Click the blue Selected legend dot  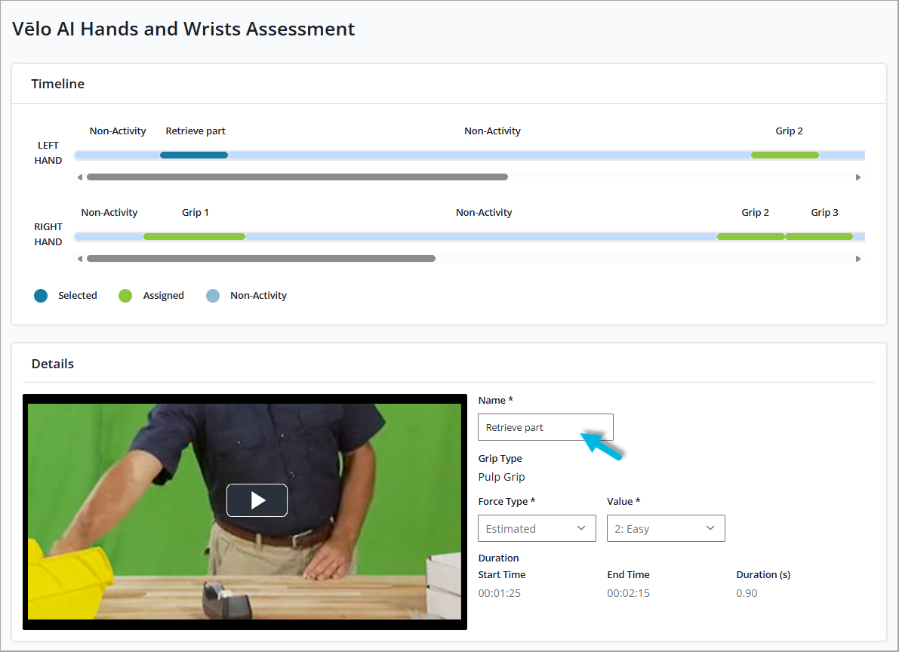click(x=41, y=296)
